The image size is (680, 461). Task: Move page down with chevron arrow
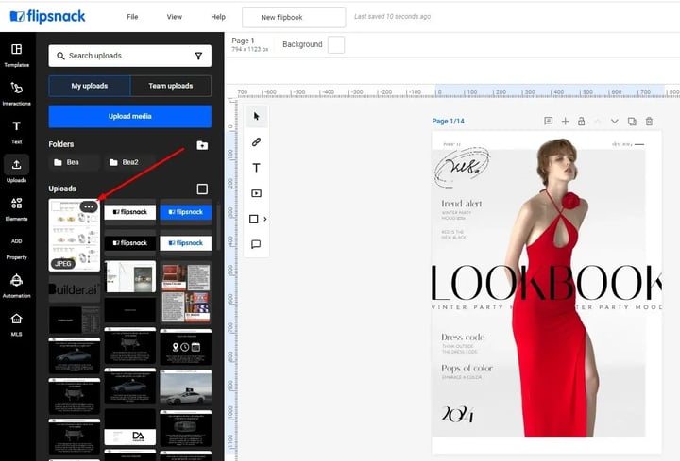coord(615,122)
